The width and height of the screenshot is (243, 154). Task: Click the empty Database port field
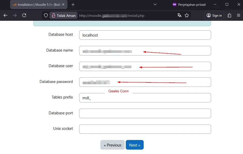145,113
